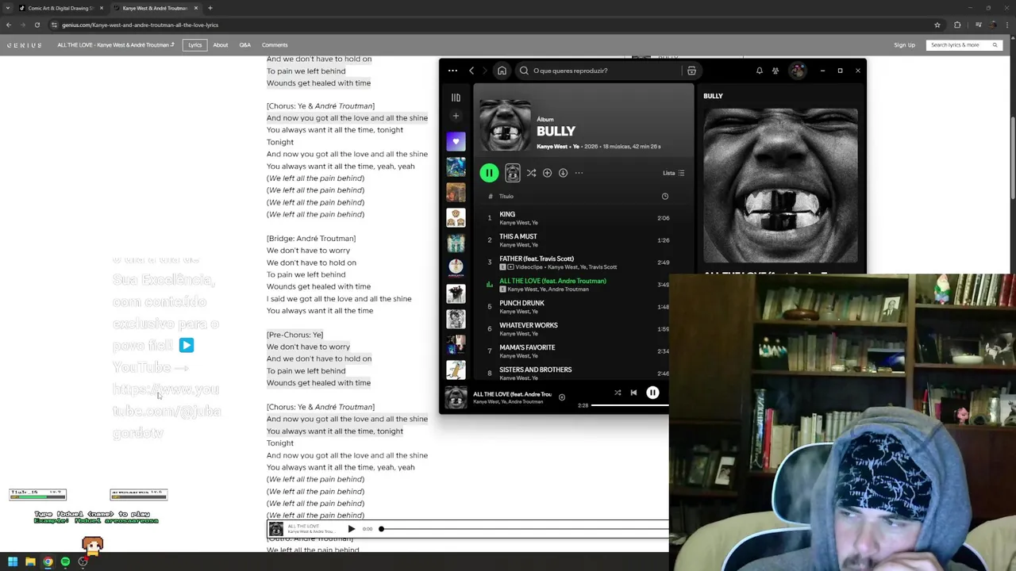Open a new browser tab
This screenshot has width=1016, height=571.
(x=210, y=8)
